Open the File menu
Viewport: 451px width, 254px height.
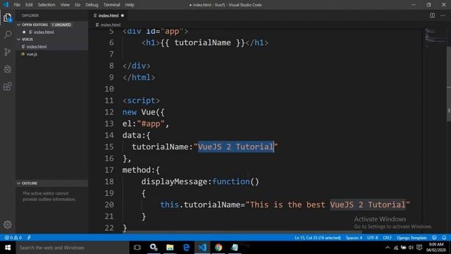(17, 5)
